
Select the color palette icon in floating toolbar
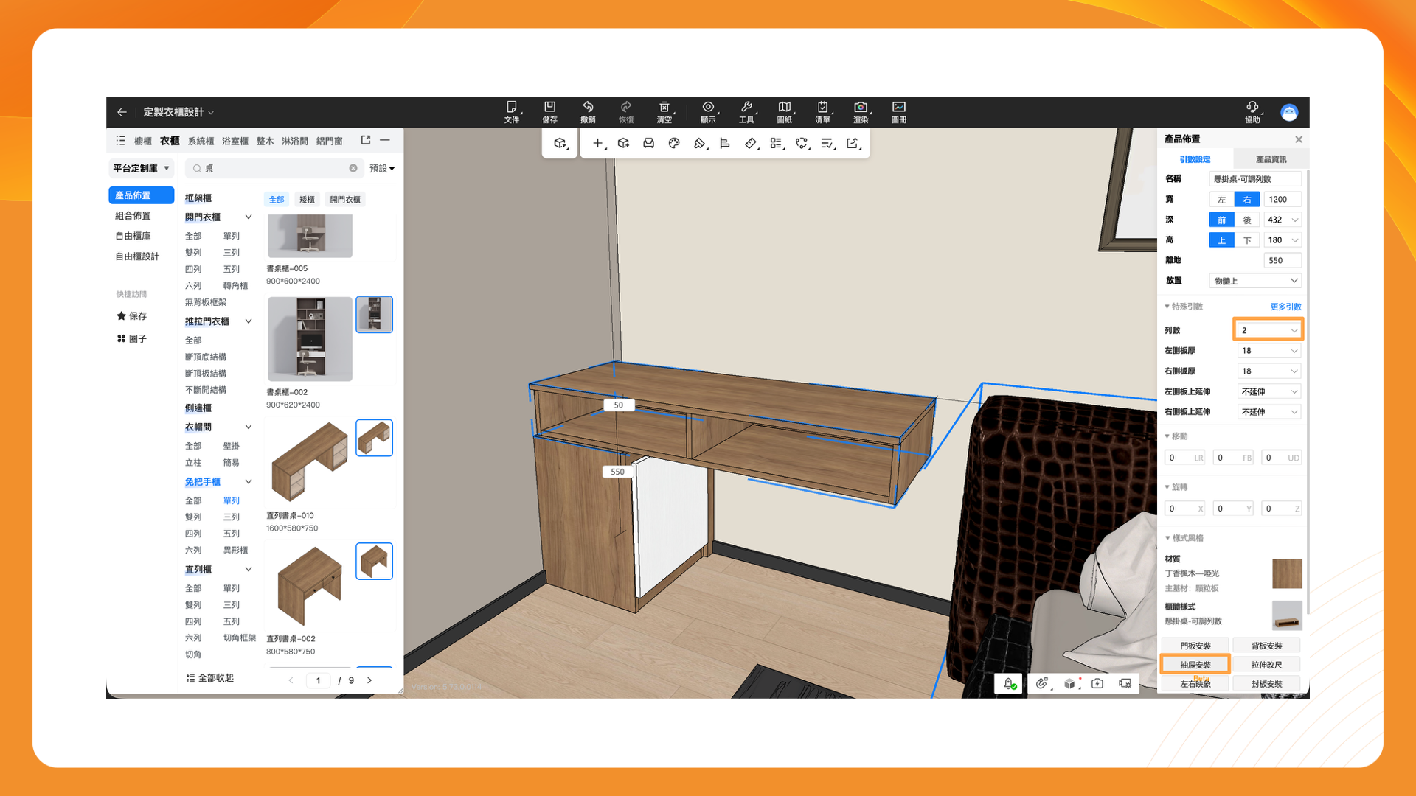[674, 144]
